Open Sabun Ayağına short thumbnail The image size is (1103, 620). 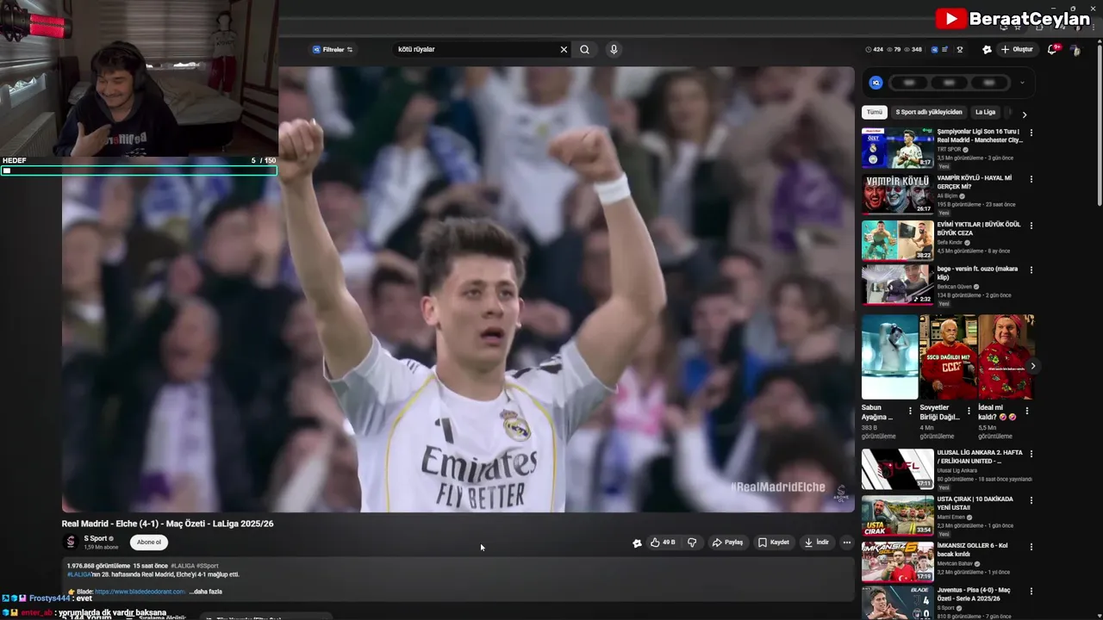(x=889, y=356)
